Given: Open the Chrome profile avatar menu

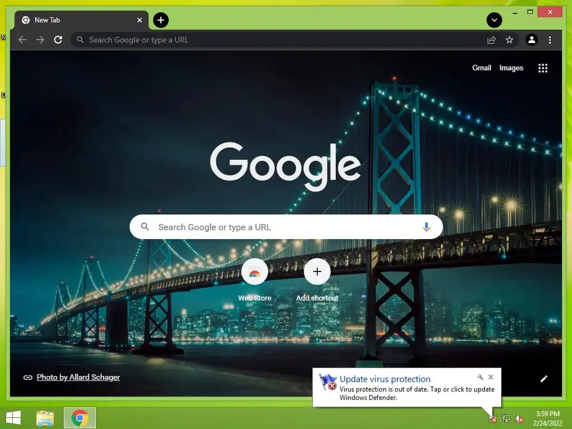Looking at the screenshot, I should pos(532,40).
